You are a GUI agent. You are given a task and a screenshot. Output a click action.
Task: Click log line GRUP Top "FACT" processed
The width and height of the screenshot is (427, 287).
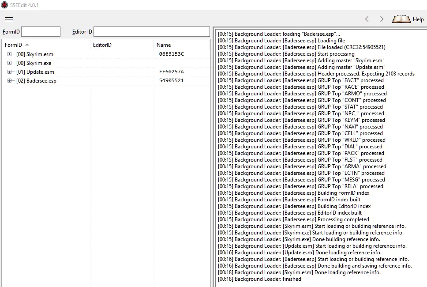tap(301, 80)
